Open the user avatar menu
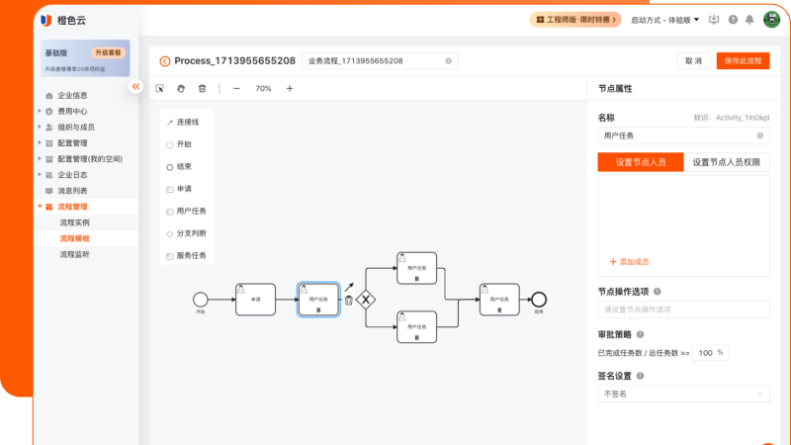 coord(771,20)
